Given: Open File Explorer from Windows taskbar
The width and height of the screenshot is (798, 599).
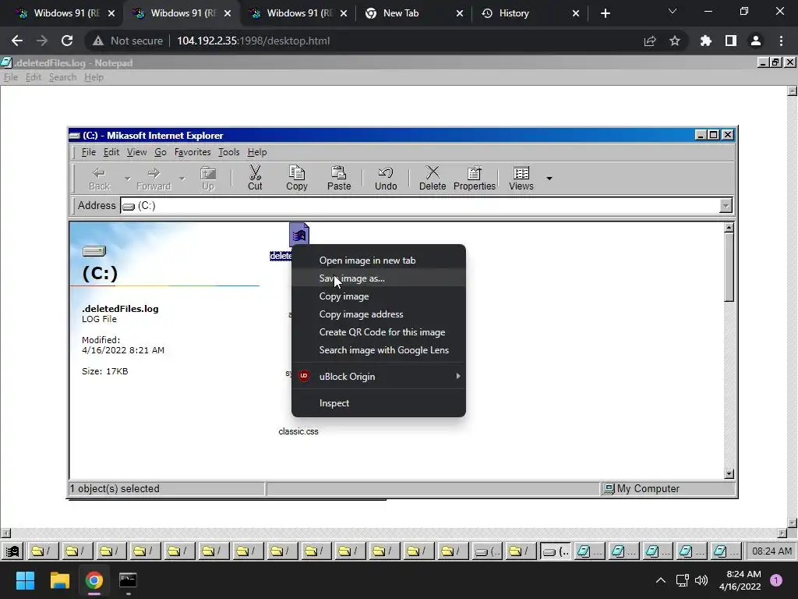Looking at the screenshot, I should coord(59,580).
